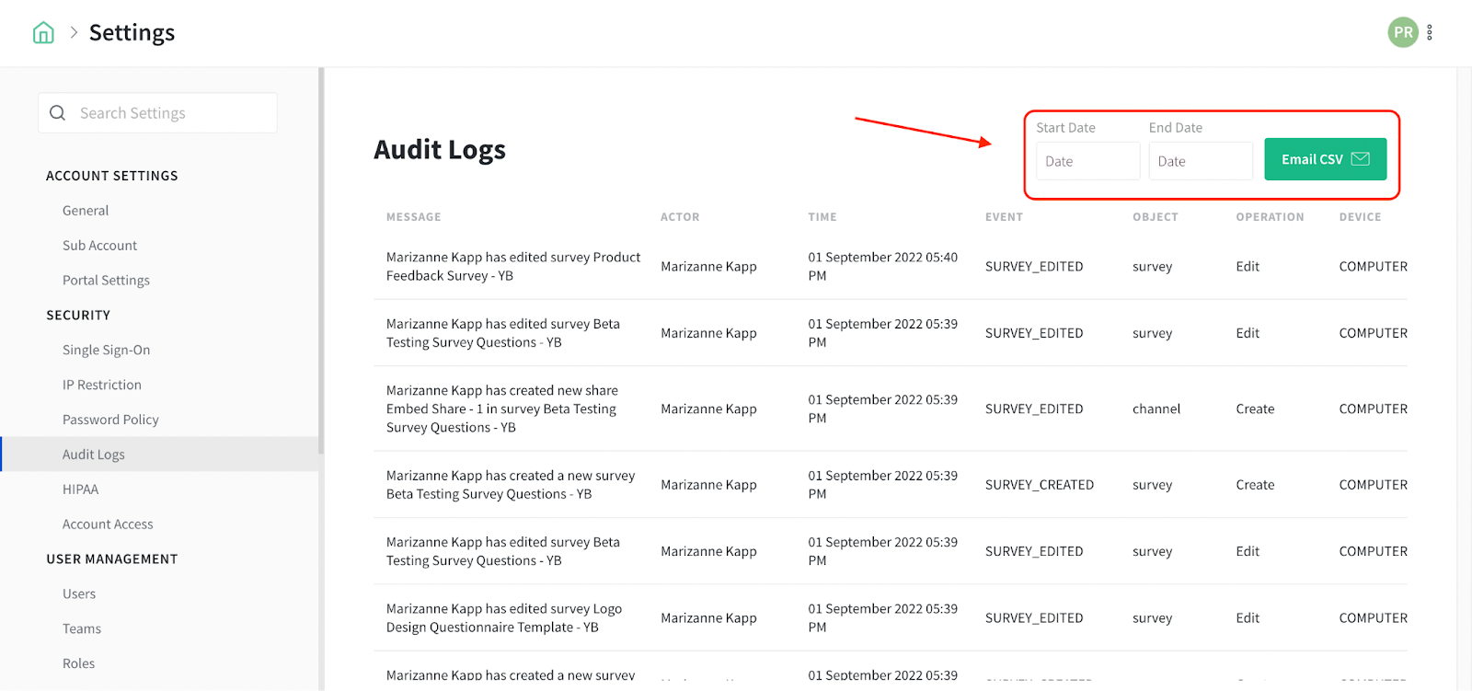
Task: Click the TIME column header
Action: (x=822, y=217)
